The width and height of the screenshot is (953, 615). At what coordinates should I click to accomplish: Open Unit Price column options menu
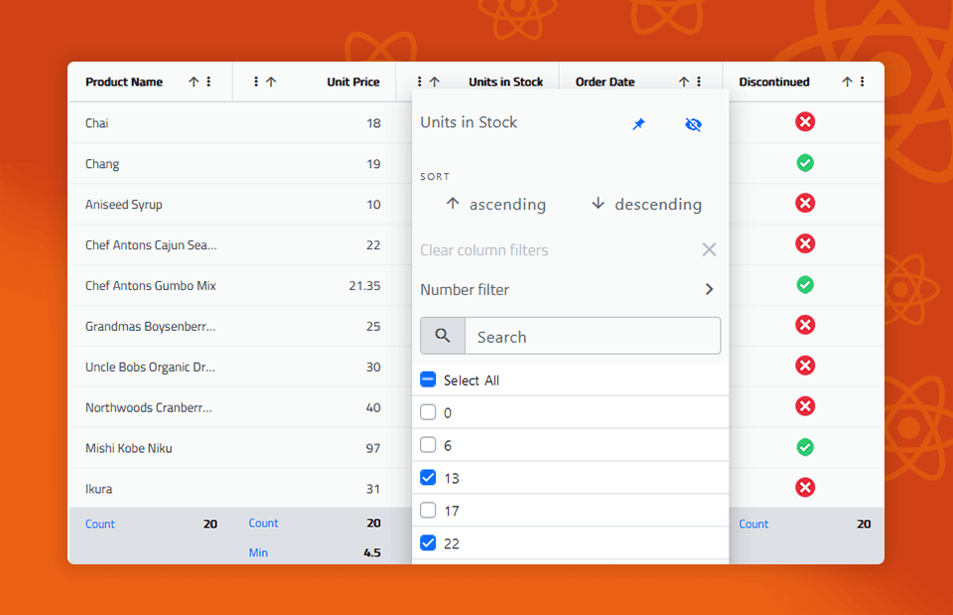coord(256,82)
